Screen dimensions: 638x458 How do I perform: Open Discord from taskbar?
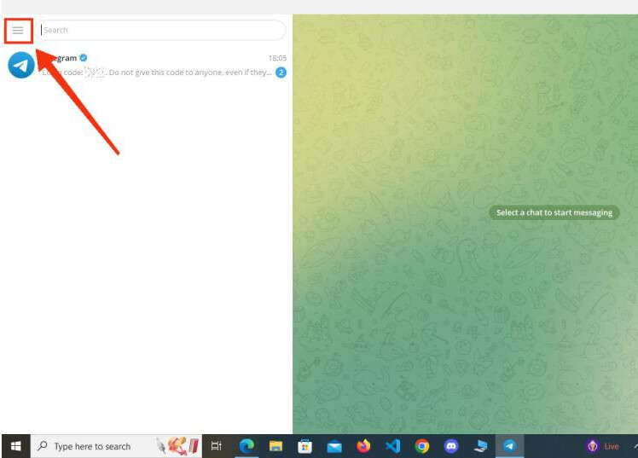[451, 446]
